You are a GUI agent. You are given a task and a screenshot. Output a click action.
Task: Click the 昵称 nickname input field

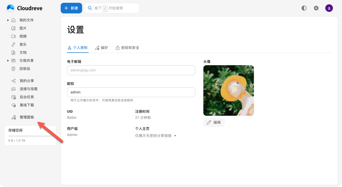(x=131, y=92)
